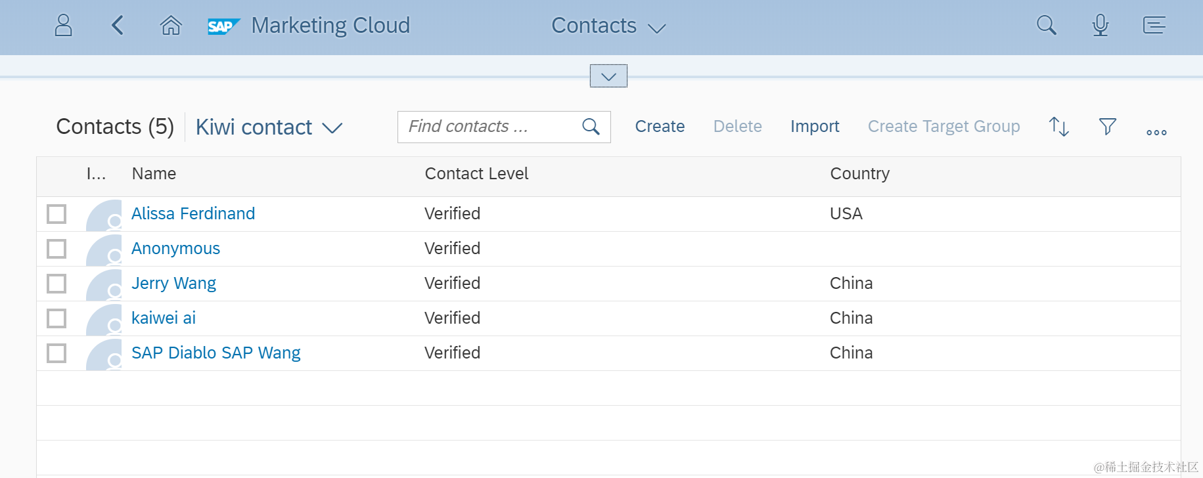Go to the home page icon
Screen dimensions: 1203x478
pos(171,26)
